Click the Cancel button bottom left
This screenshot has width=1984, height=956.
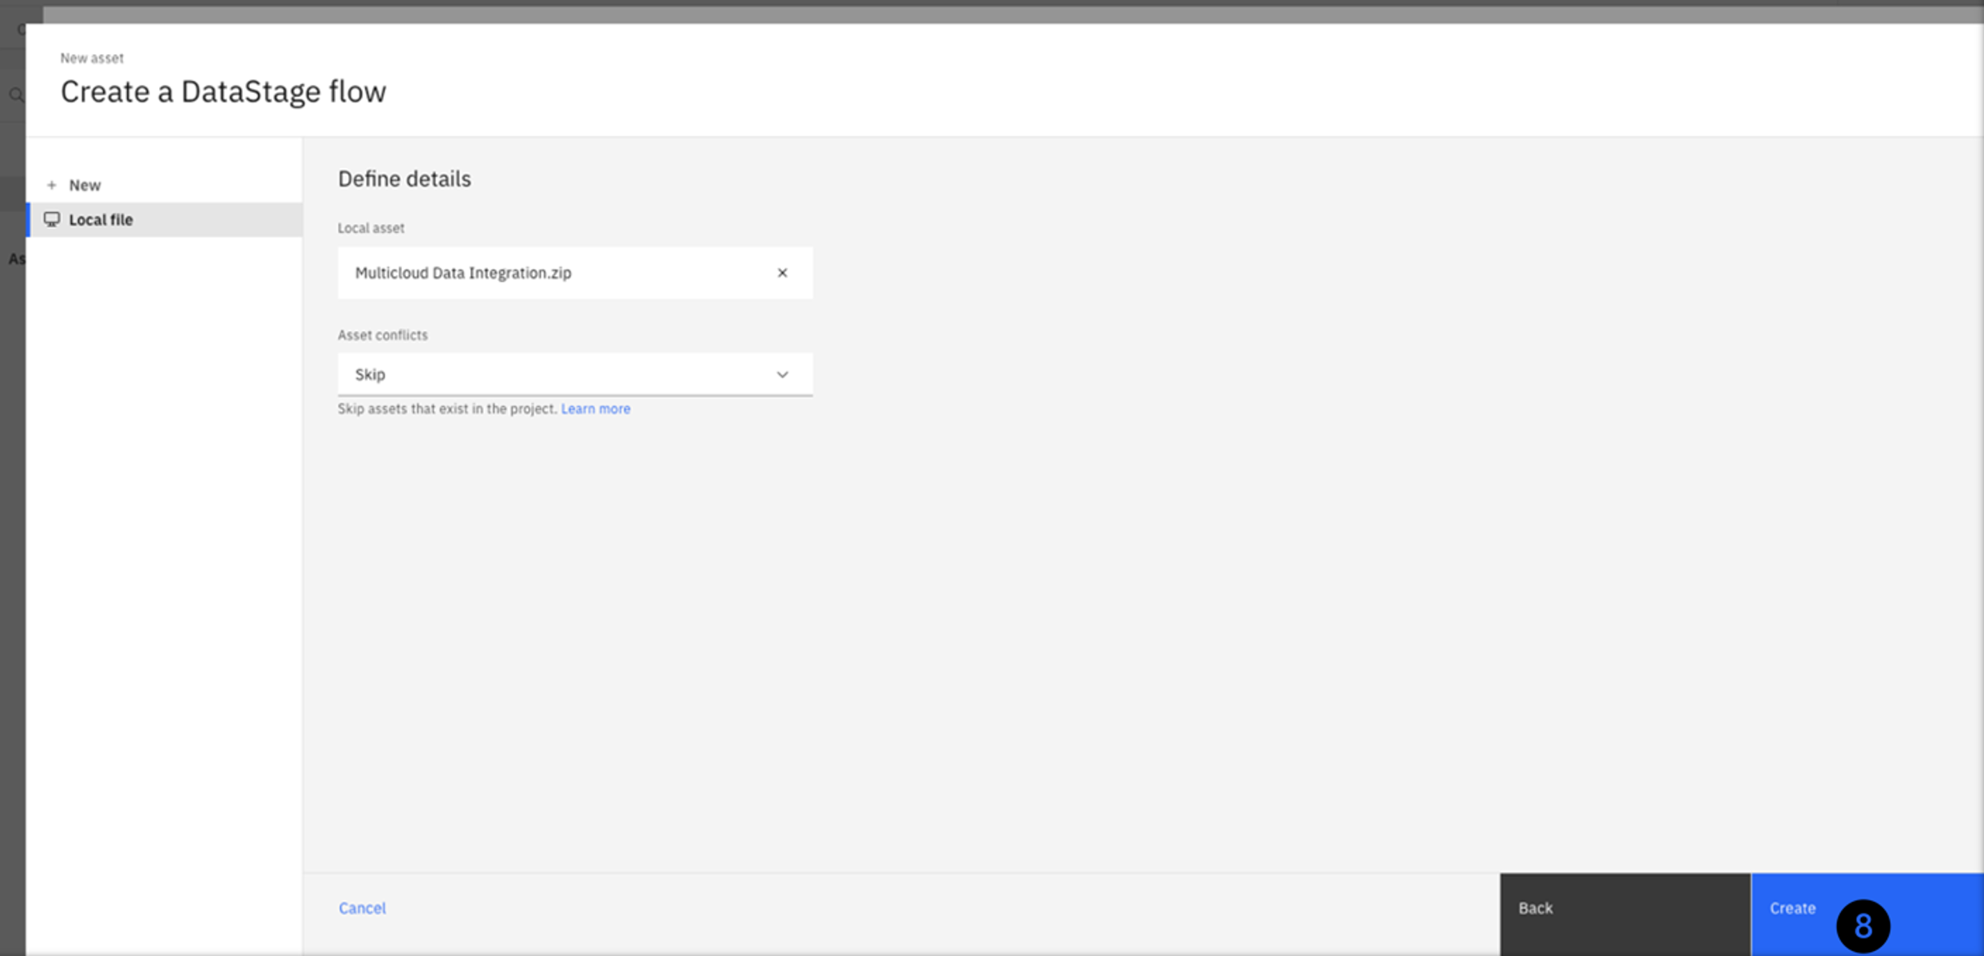[363, 907]
